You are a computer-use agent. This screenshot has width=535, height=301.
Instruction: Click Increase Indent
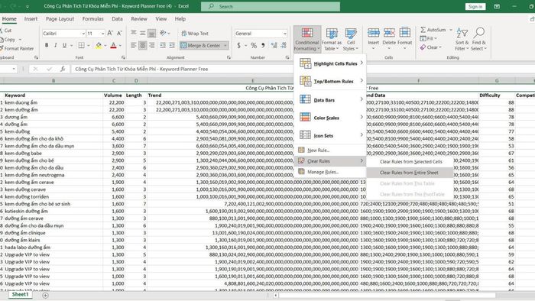click(172, 45)
